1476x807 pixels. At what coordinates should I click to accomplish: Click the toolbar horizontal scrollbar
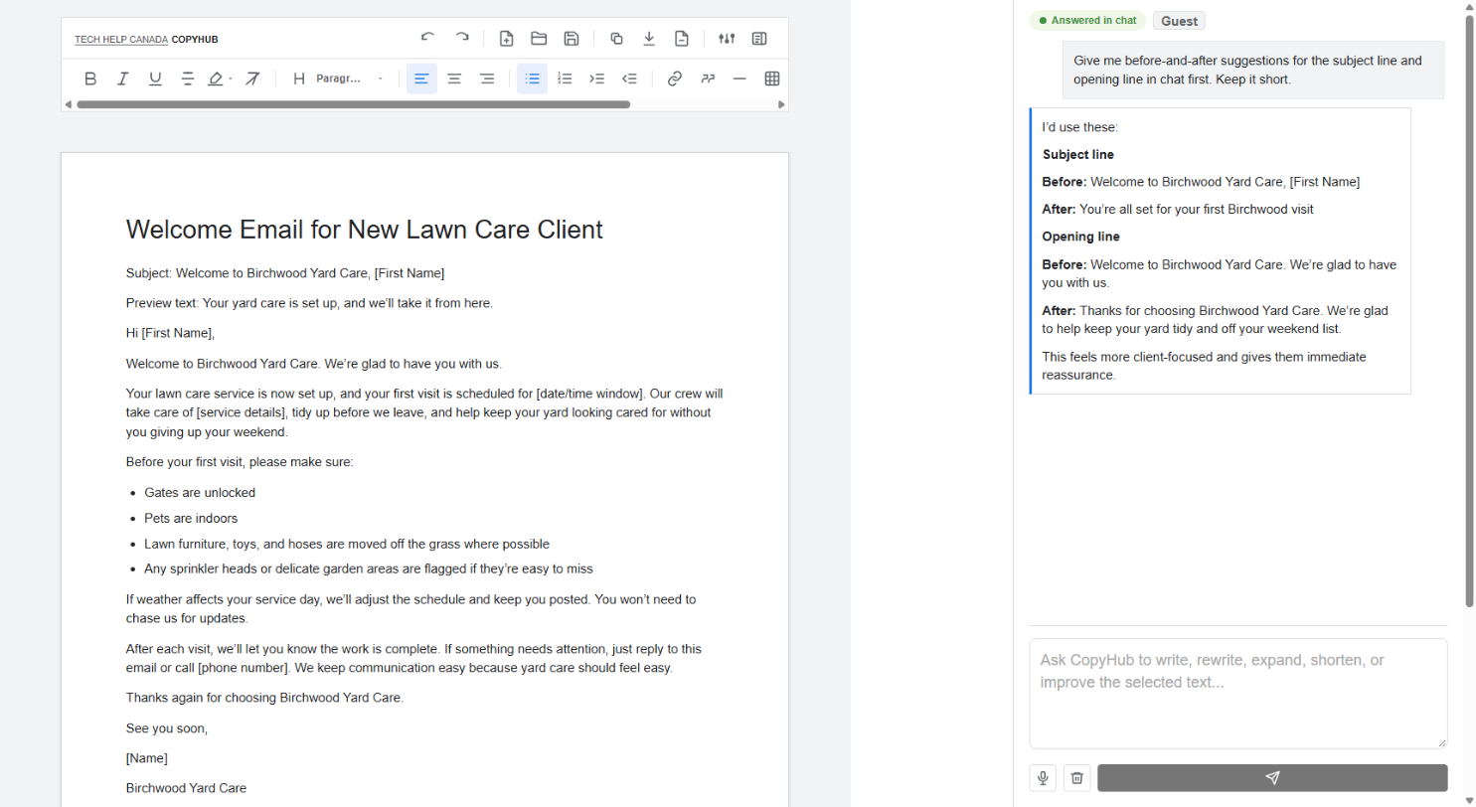pos(353,104)
